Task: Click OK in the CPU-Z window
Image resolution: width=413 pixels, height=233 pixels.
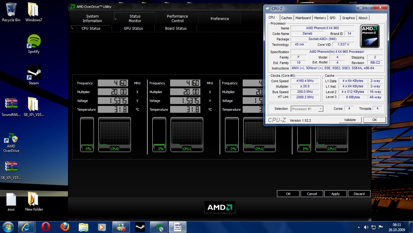Action: click(374, 120)
